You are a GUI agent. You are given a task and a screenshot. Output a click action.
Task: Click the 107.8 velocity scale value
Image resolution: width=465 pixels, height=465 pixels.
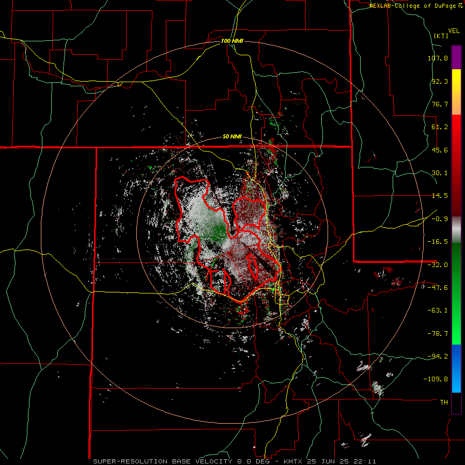438,58
